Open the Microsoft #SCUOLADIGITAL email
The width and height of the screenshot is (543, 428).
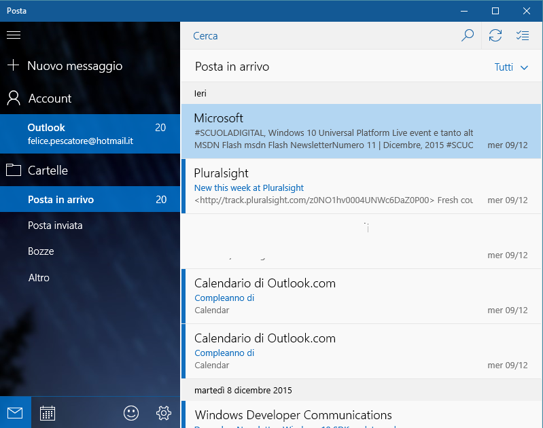pos(361,131)
